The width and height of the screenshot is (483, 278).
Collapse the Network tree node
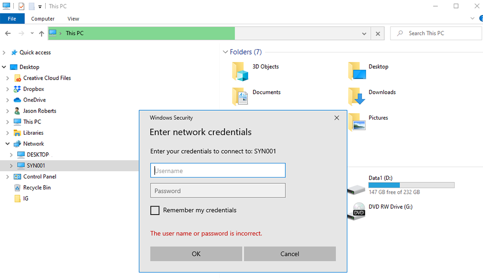coord(7,143)
